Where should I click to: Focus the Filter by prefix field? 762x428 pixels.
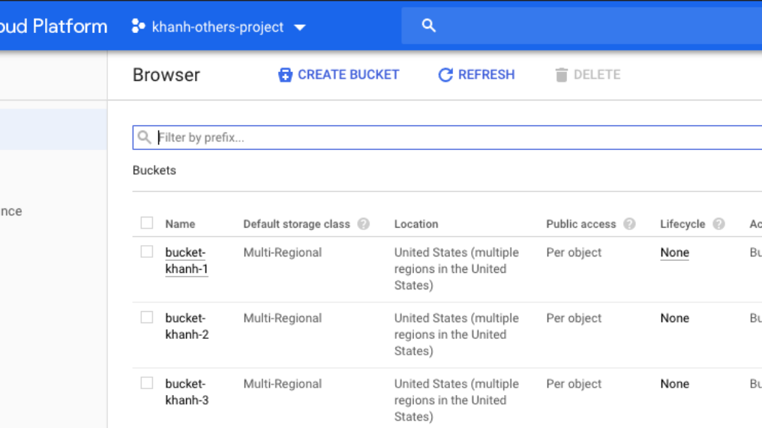tap(450, 138)
